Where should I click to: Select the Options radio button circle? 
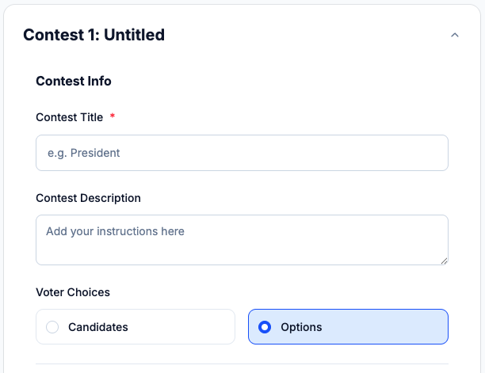click(x=265, y=327)
